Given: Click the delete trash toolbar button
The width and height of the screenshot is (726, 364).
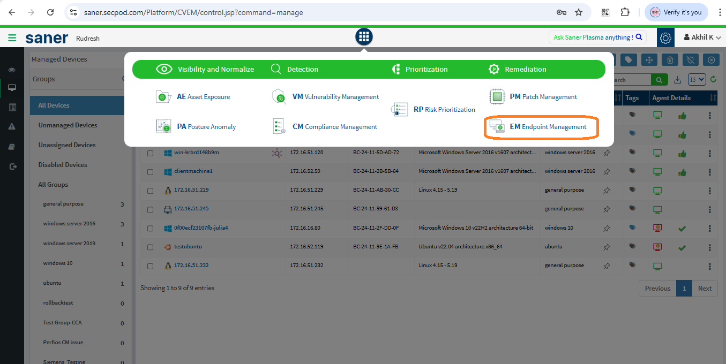Looking at the screenshot, I should 670,60.
